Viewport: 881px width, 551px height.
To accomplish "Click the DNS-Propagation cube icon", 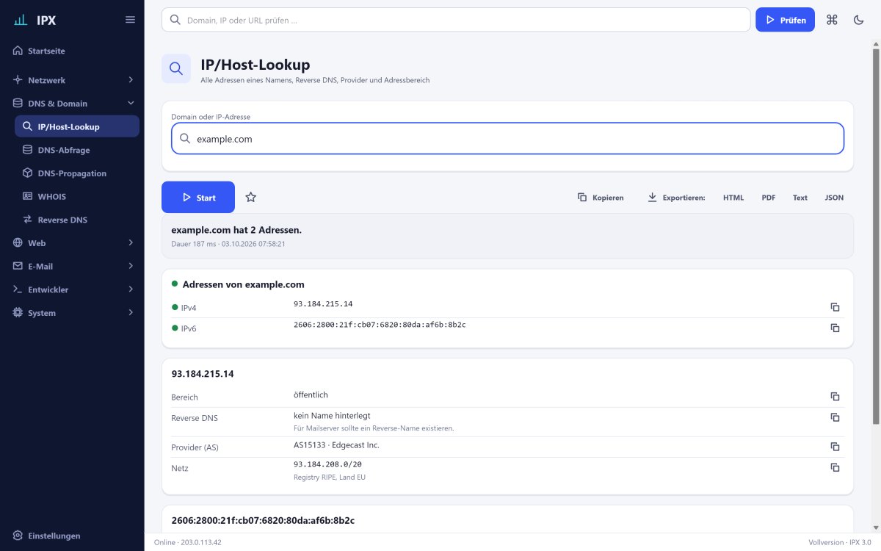I will (28, 173).
